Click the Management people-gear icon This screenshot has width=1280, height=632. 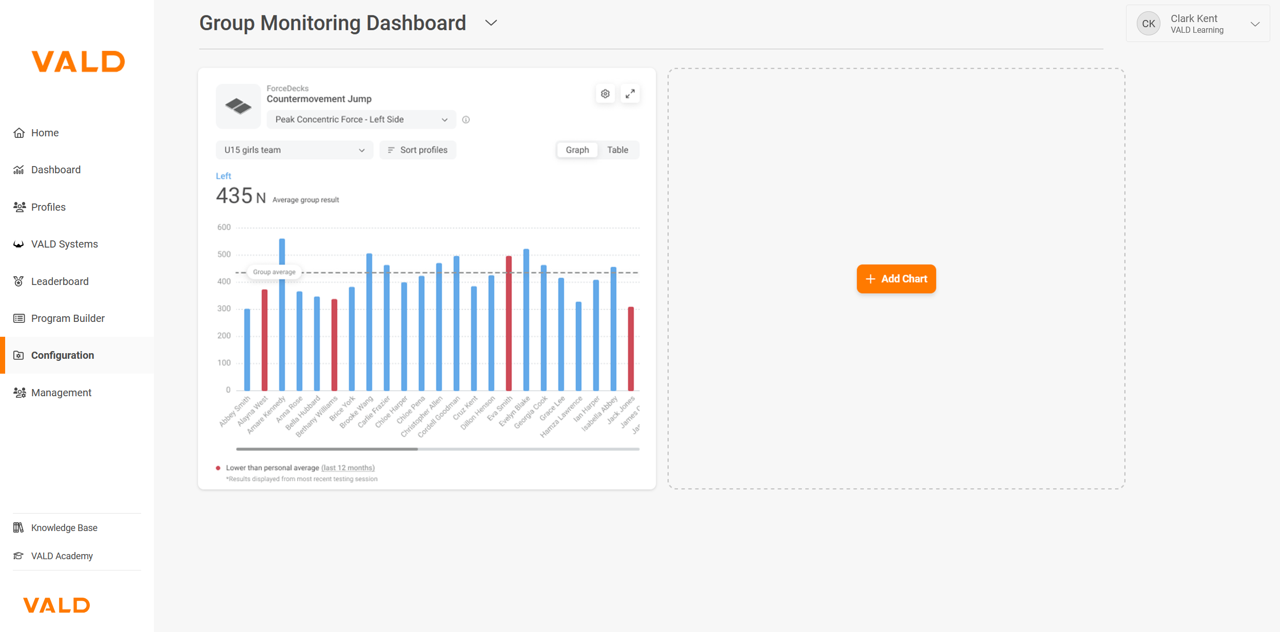[x=19, y=393]
